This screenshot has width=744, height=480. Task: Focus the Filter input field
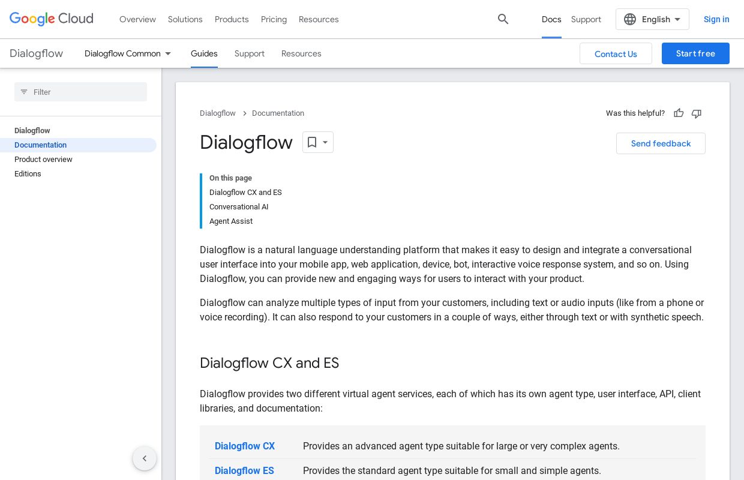80,92
